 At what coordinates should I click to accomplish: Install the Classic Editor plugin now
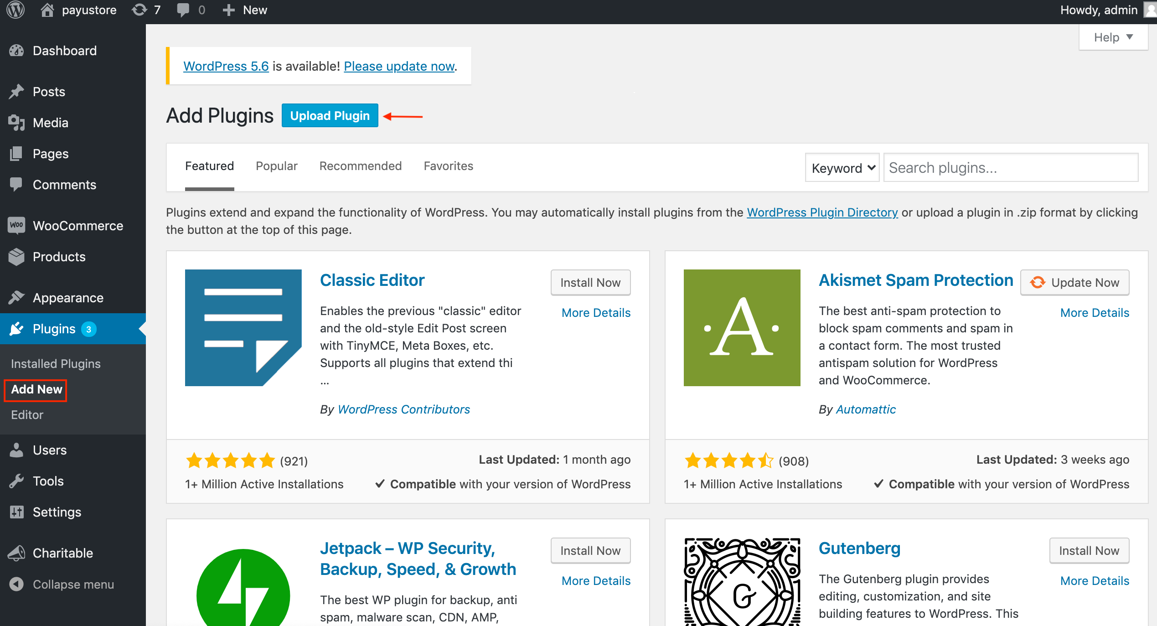coord(590,283)
